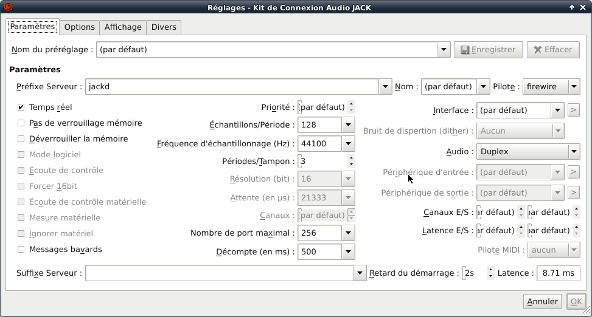Click the Suffixe Serveur text field
This screenshot has width=592, height=317.
tap(219, 273)
